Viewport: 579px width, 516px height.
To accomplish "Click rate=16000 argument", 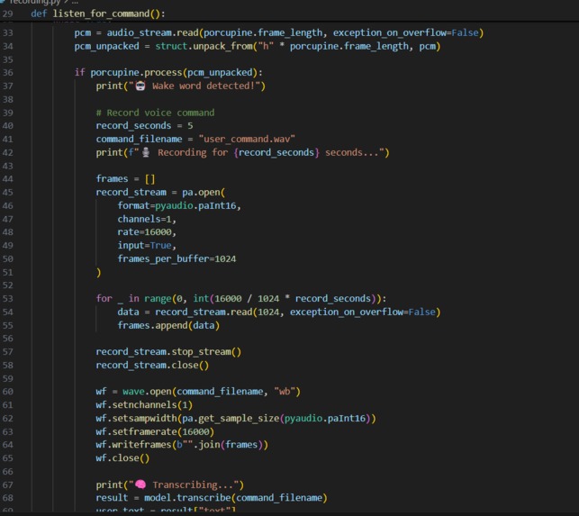I will pos(144,232).
